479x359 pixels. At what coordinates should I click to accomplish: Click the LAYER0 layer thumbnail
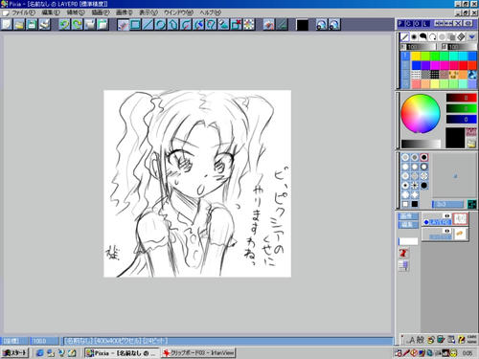pos(460,219)
